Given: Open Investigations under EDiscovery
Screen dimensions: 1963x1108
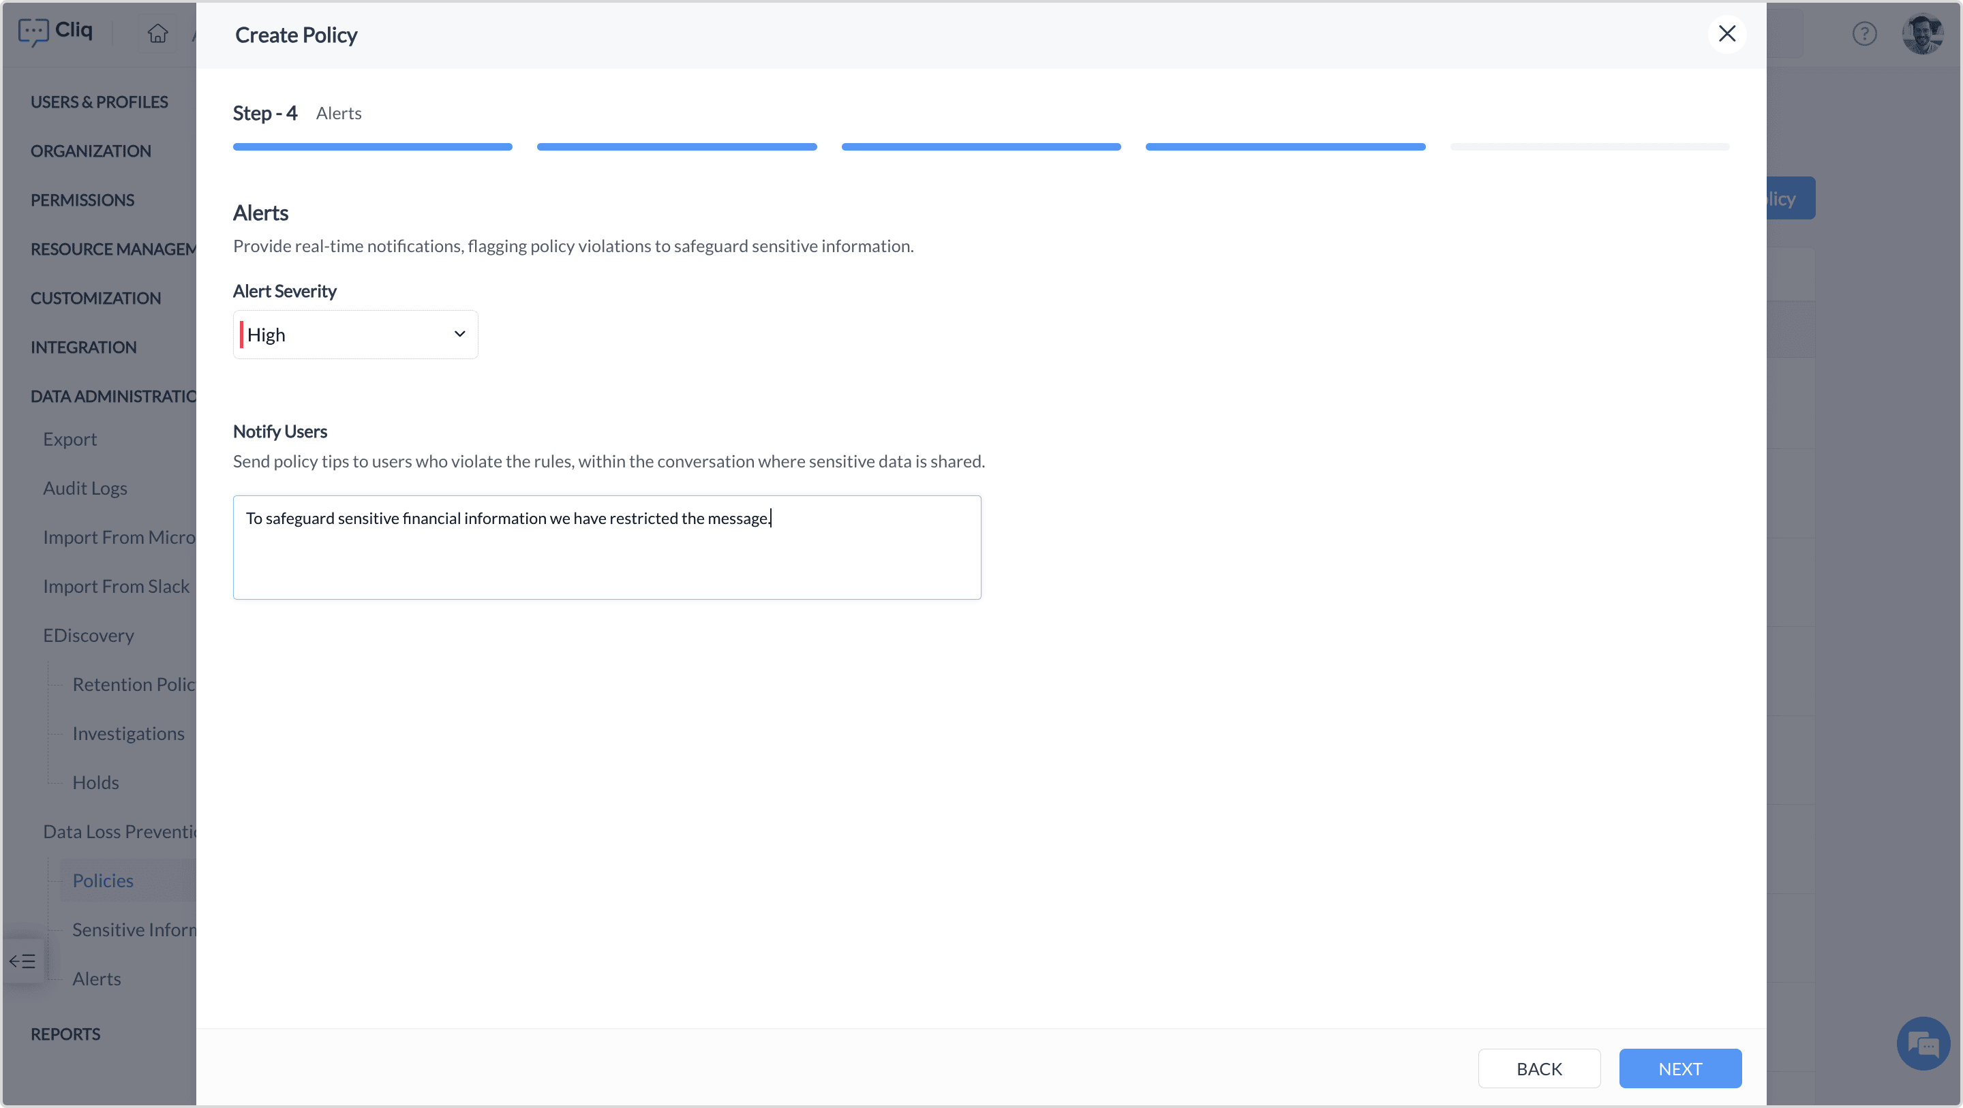Looking at the screenshot, I should point(128,734).
